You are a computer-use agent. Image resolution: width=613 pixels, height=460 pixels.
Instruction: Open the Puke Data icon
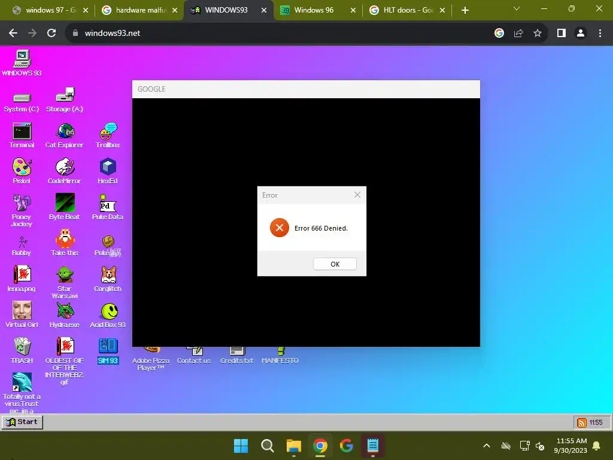(108, 207)
